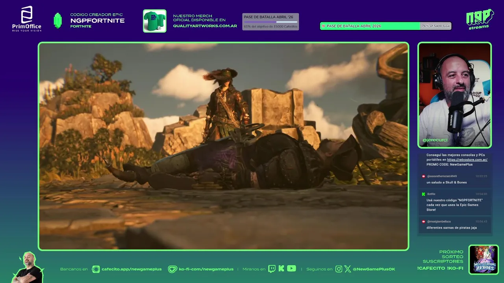Click the main game video area

pos(223,146)
